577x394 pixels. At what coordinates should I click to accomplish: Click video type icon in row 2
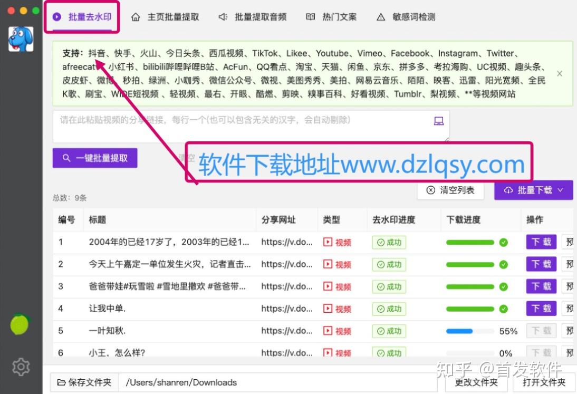coord(328,264)
